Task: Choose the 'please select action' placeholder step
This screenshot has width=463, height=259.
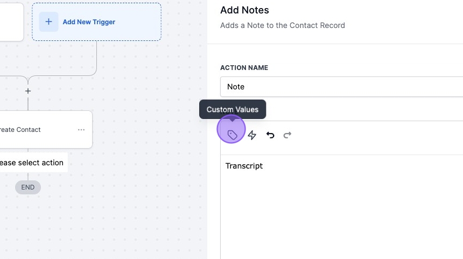Action: (31, 163)
